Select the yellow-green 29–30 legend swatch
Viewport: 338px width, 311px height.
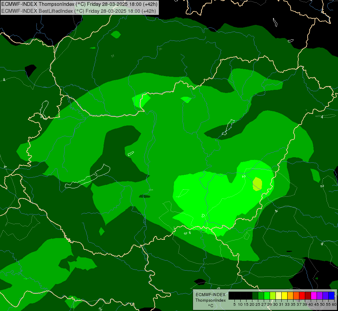273,295
